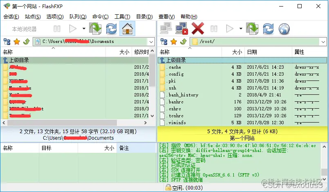This screenshot has height=192, width=329.
Task: Open the 站点(S) menu
Action: tap(33, 17)
